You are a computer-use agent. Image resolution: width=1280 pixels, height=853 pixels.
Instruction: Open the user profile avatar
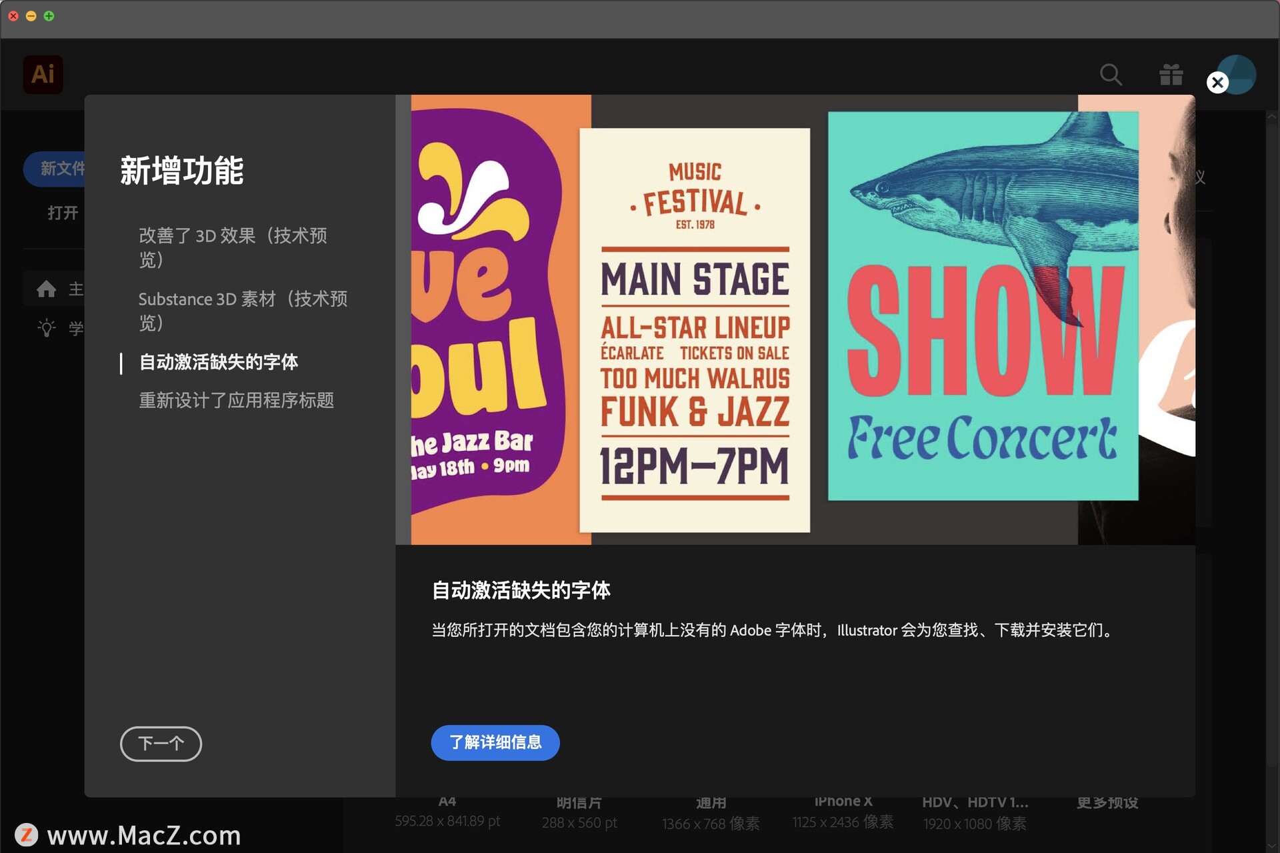point(1244,69)
